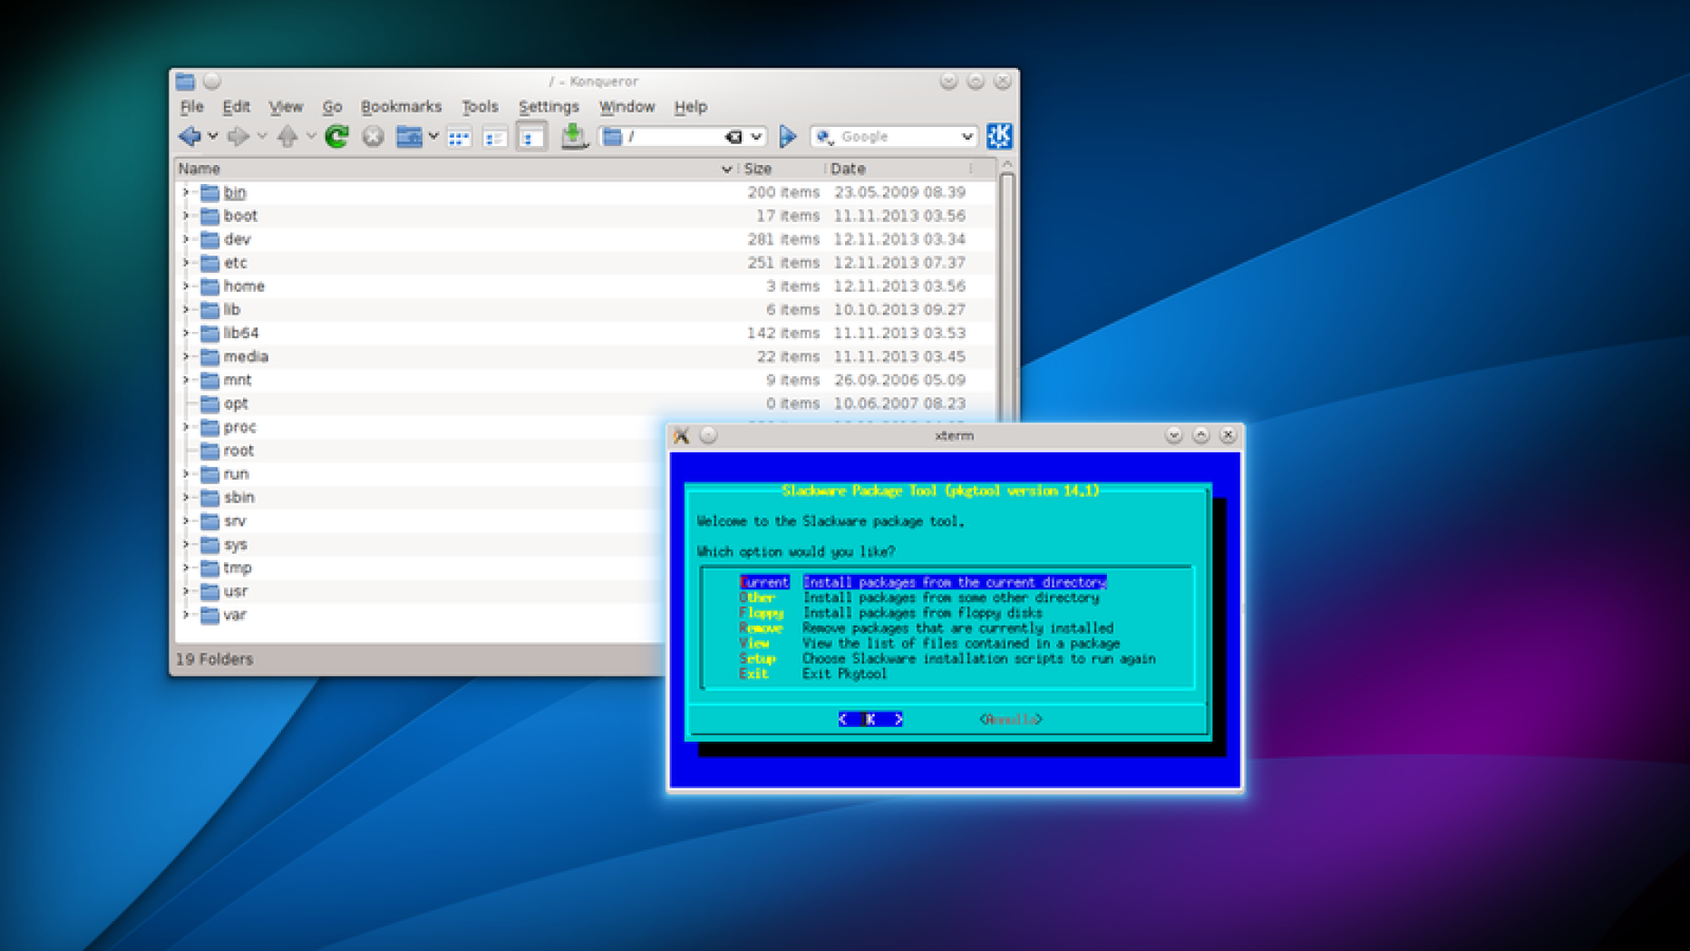Switch to Compact list view mode
Screen dimensions: 1690x951
pyautogui.click(x=494, y=138)
